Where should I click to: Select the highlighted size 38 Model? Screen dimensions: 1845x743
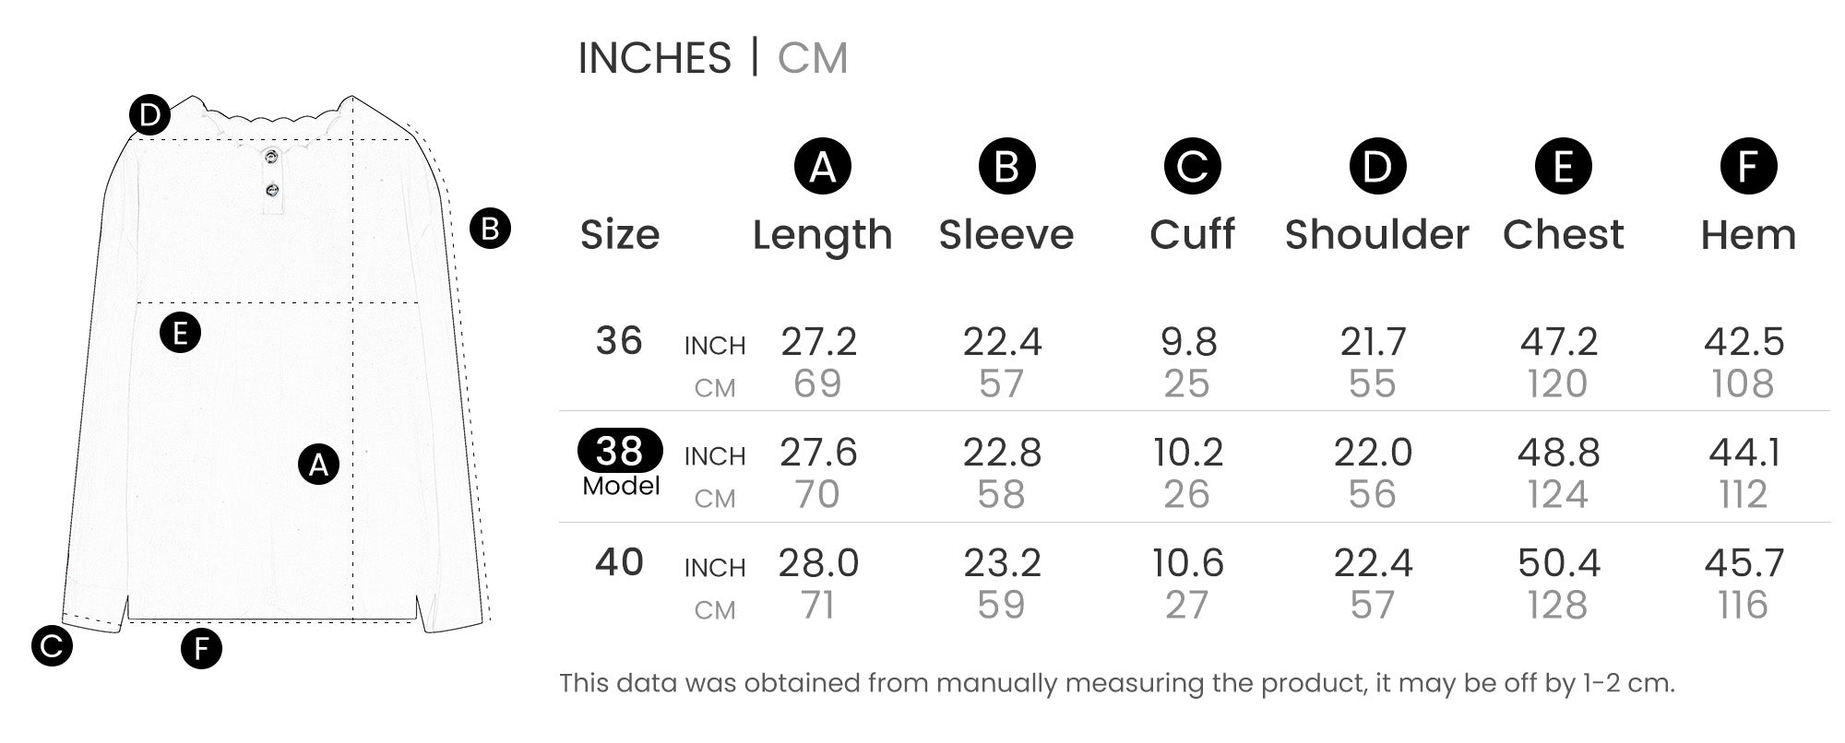click(620, 452)
